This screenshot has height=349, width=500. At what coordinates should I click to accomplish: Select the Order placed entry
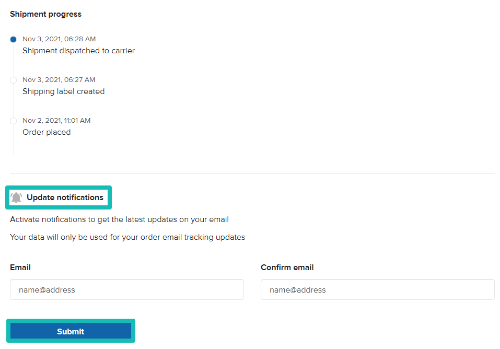coord(46,132)
